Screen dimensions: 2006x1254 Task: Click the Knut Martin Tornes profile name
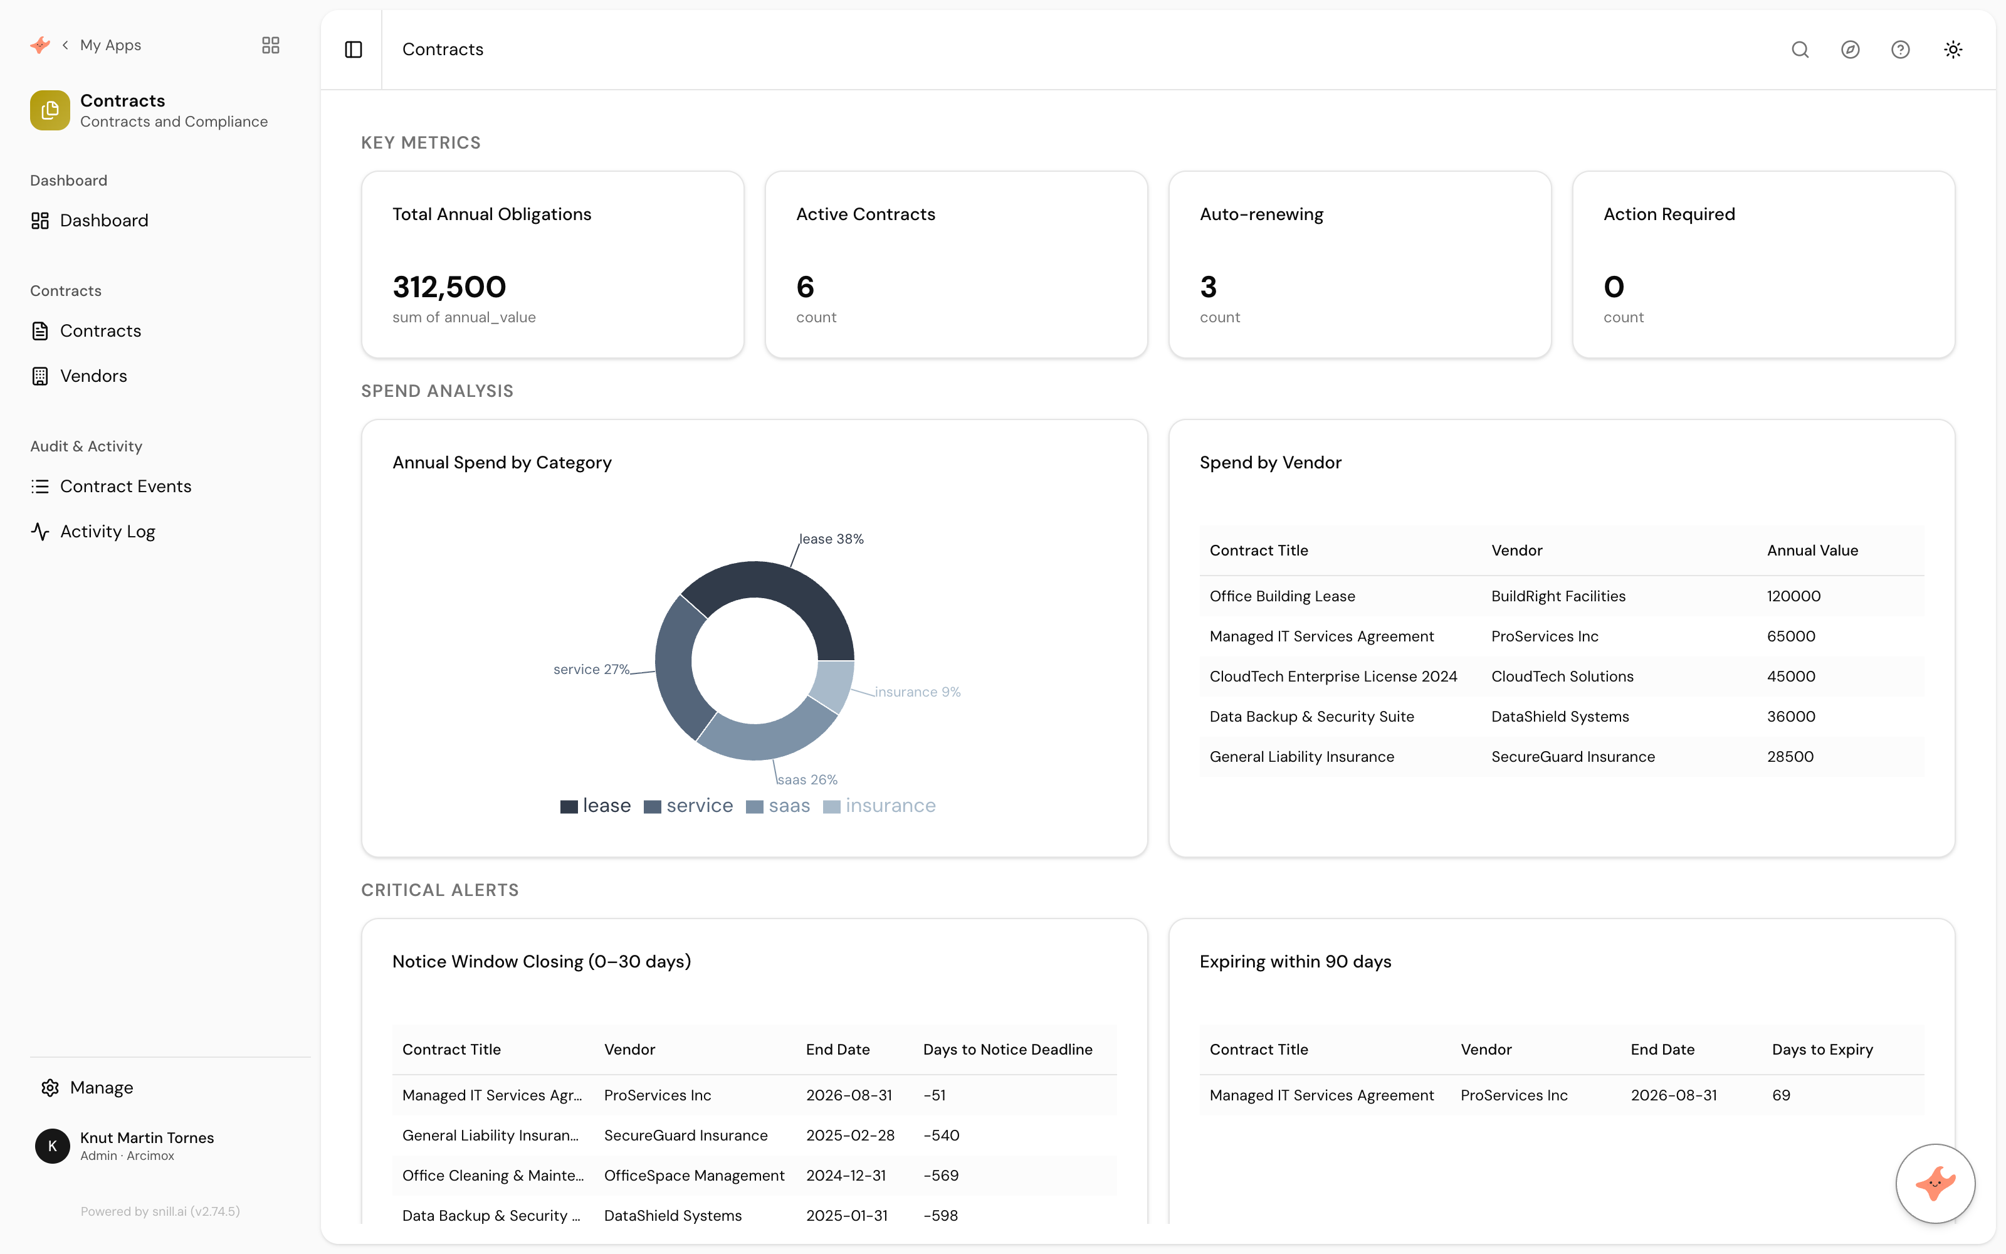[x=147, y=1138]
